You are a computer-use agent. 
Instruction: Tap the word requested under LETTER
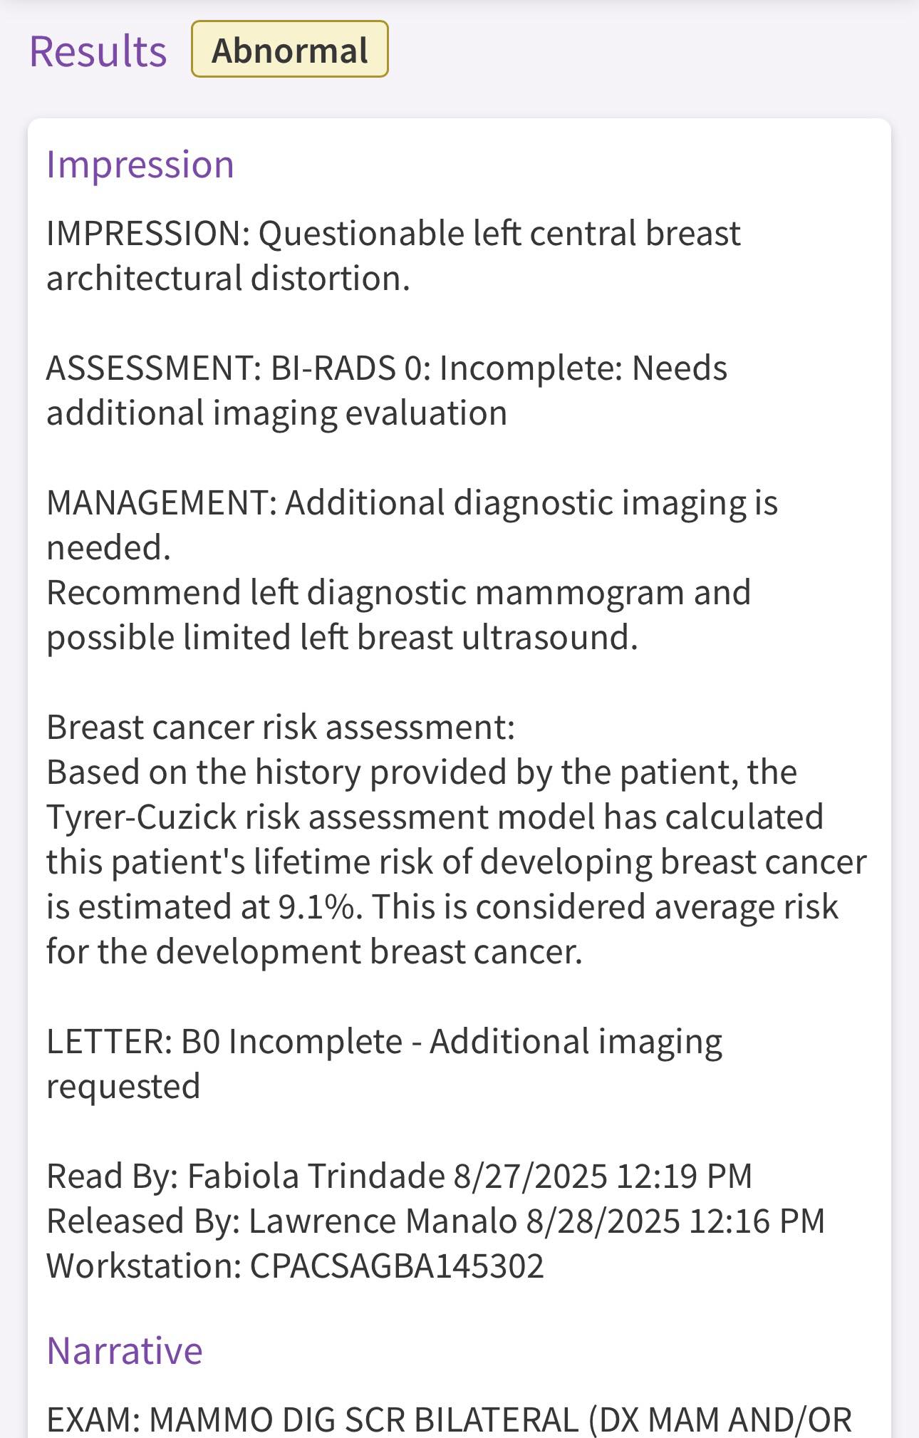[123, 1087]
